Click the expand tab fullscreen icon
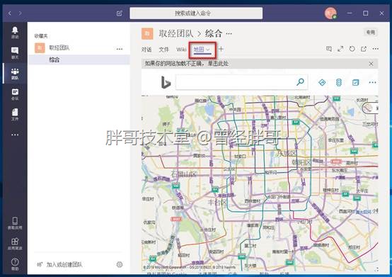Image resolution: width=392 pixels, height=277 pixels. (340, 49)
